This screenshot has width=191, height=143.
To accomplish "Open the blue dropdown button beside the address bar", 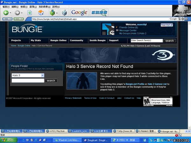I will [x=7, y=19].
